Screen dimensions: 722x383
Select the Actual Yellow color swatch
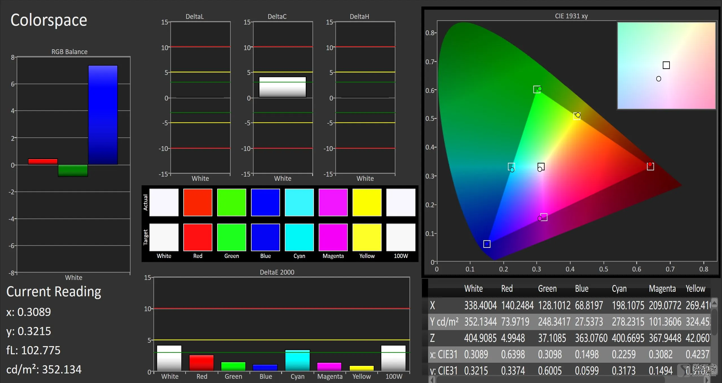point(367,202)
